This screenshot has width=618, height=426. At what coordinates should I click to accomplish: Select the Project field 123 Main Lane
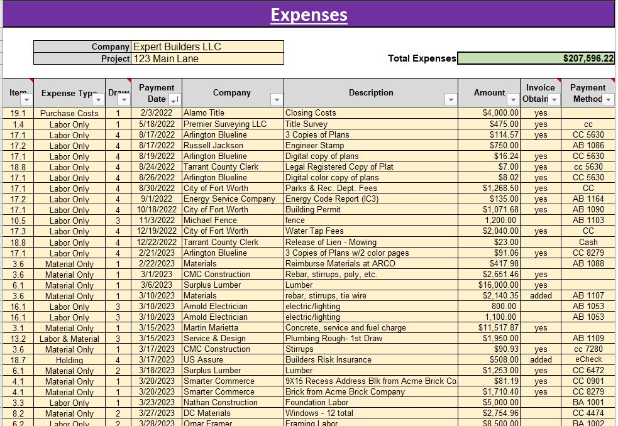tap(207, 58)
